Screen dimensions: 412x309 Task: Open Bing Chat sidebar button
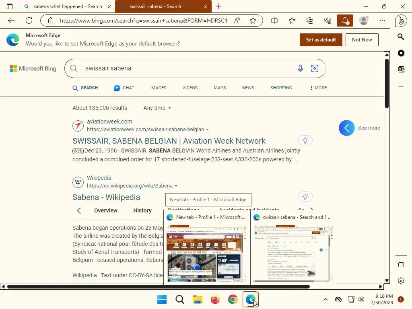pyautogui.click(x=401, y=21)
